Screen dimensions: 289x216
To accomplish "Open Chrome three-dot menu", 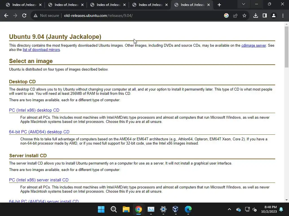I will (x=283, y=16).
